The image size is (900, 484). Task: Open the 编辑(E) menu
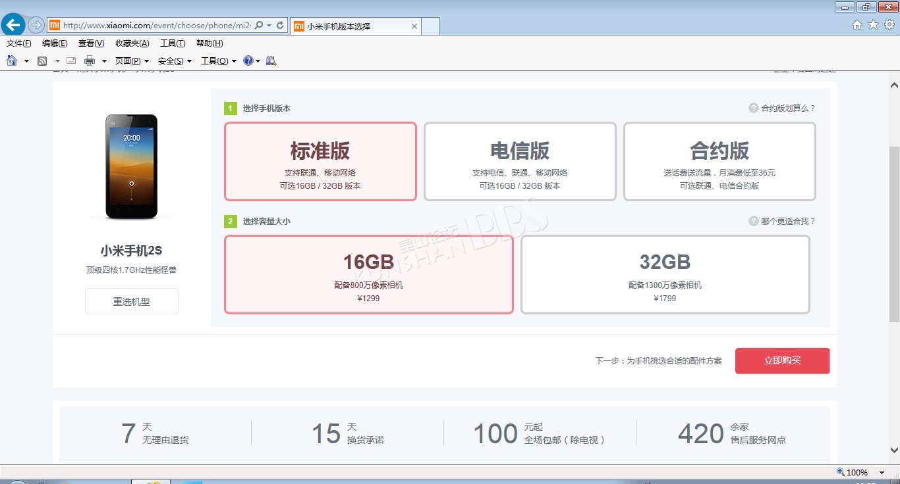pyautogui.click(x=55, y=43)
